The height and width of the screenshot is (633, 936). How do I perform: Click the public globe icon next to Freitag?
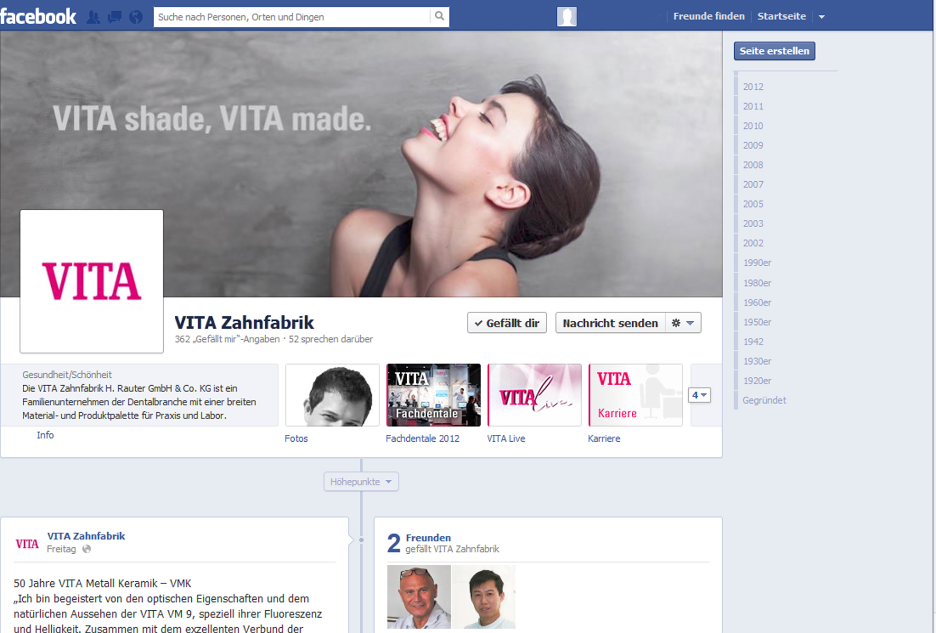(87, 549)
